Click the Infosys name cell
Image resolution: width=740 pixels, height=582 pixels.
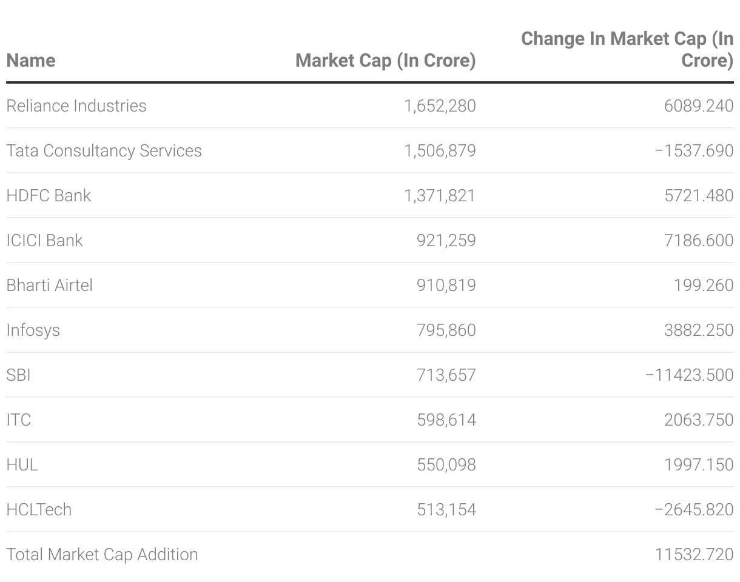tap(33, 330)
